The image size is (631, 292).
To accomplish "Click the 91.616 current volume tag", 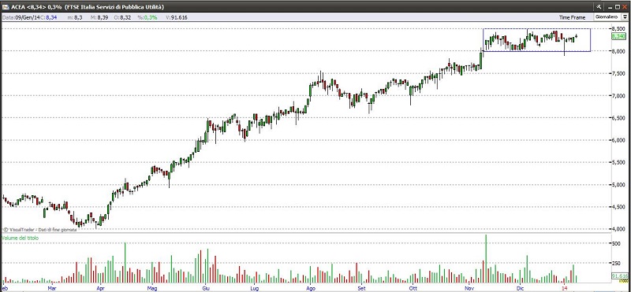I will [620, 276].
